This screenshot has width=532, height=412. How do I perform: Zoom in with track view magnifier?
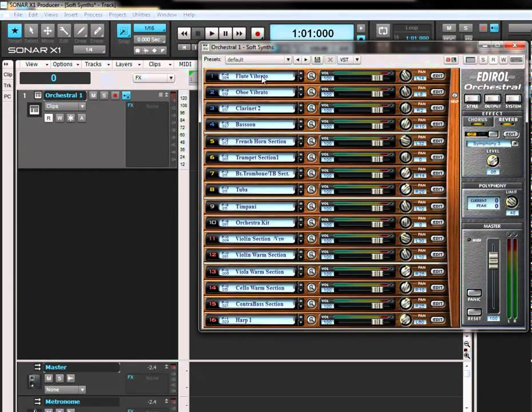coord(467,356)
